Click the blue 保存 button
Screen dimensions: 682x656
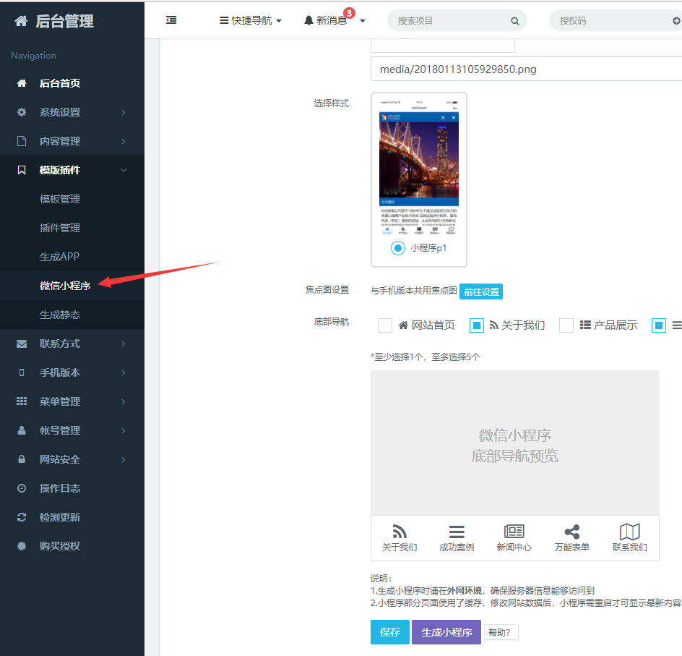pos(389,632)
